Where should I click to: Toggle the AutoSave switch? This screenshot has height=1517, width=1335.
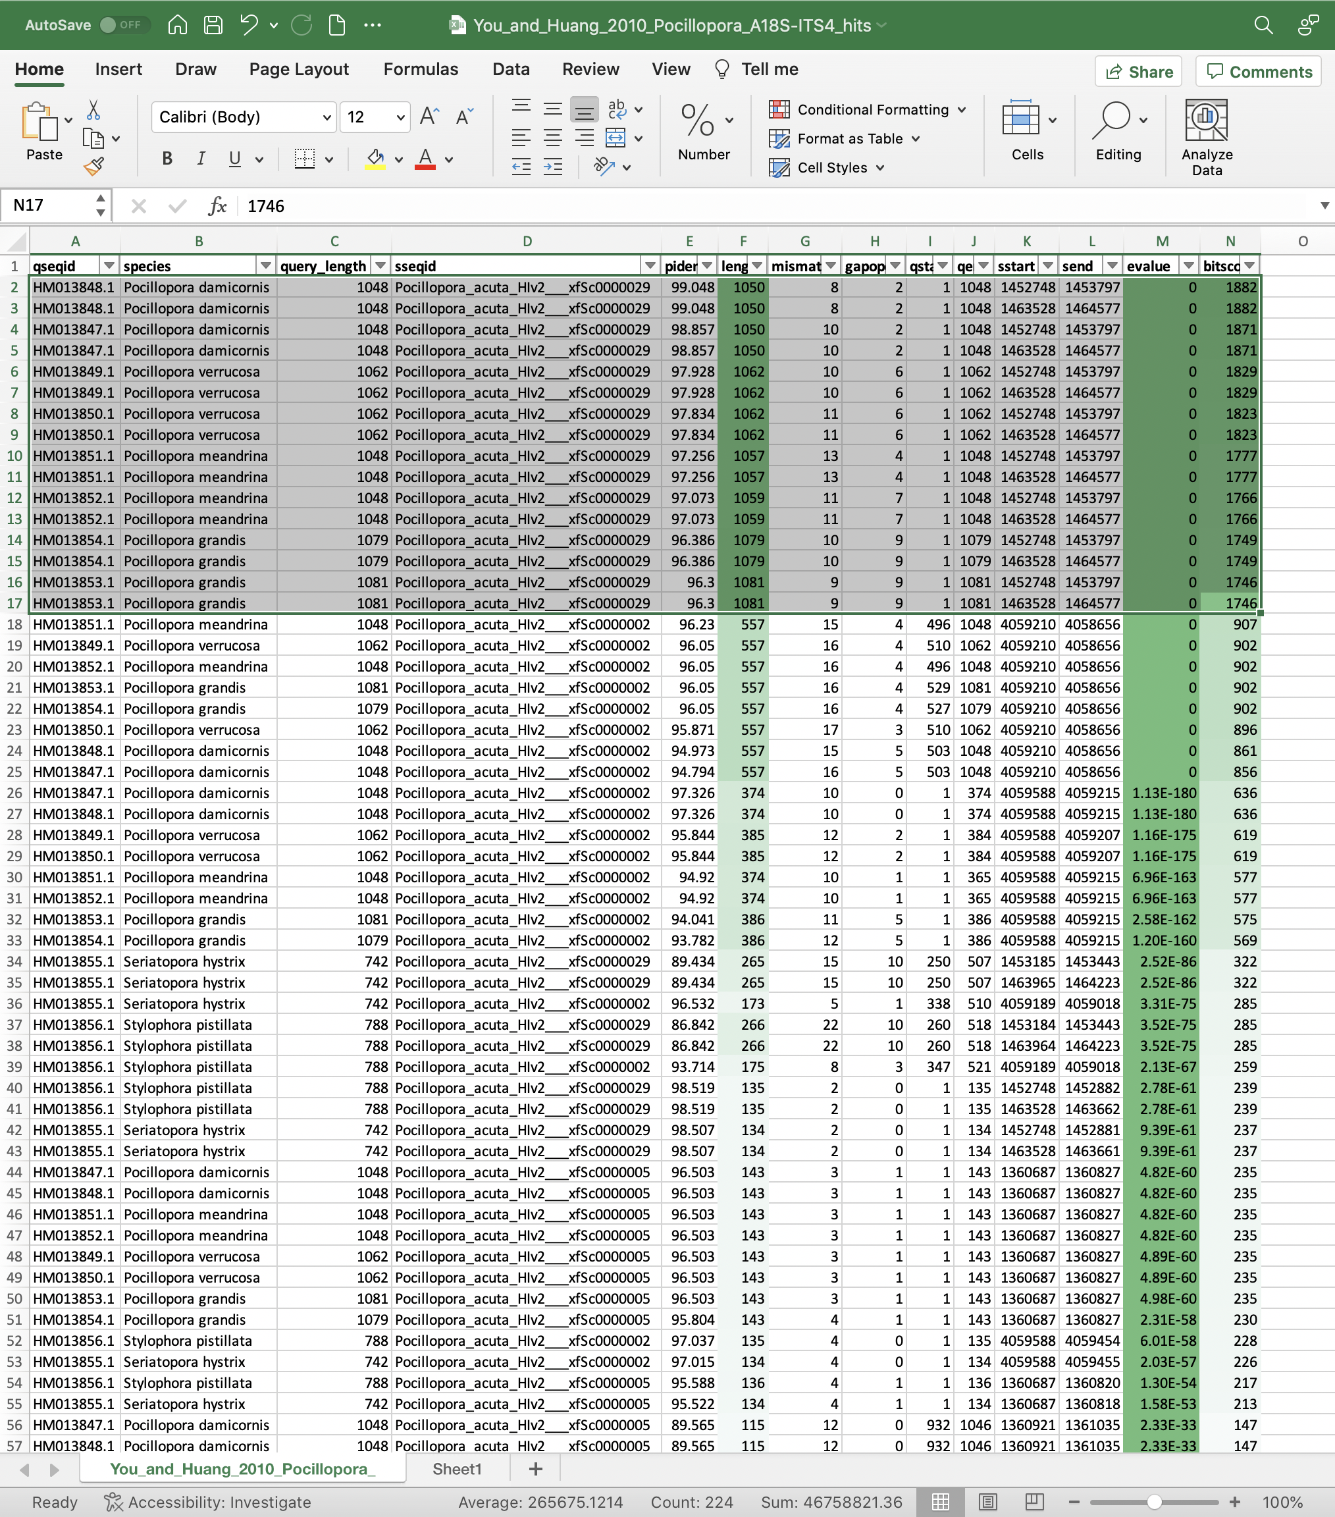pyautogui.click(x=123, y=24)
